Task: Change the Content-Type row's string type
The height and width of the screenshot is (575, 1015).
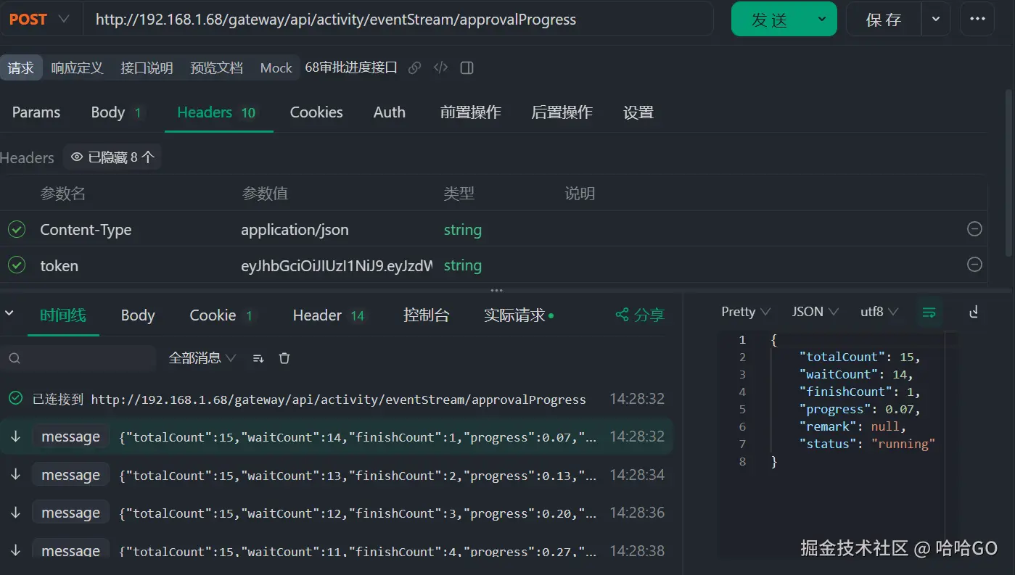Action: coord(463,230)
